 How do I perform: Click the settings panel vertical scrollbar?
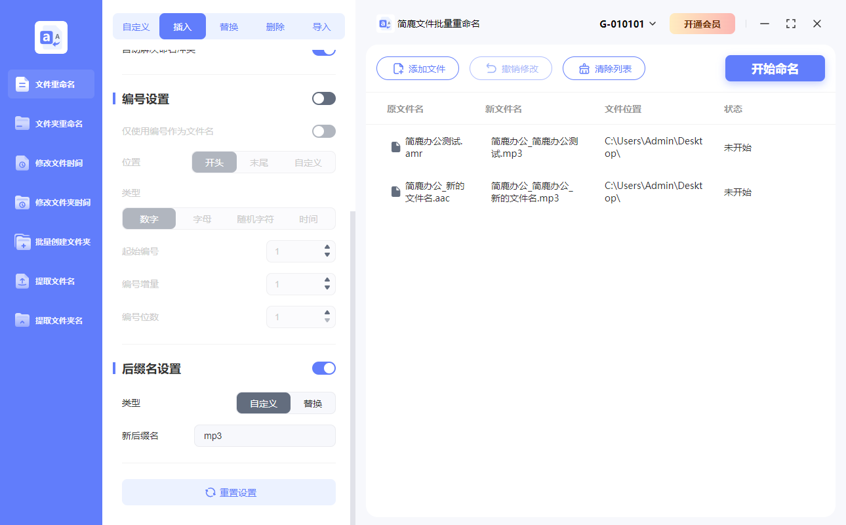[353, 367]
